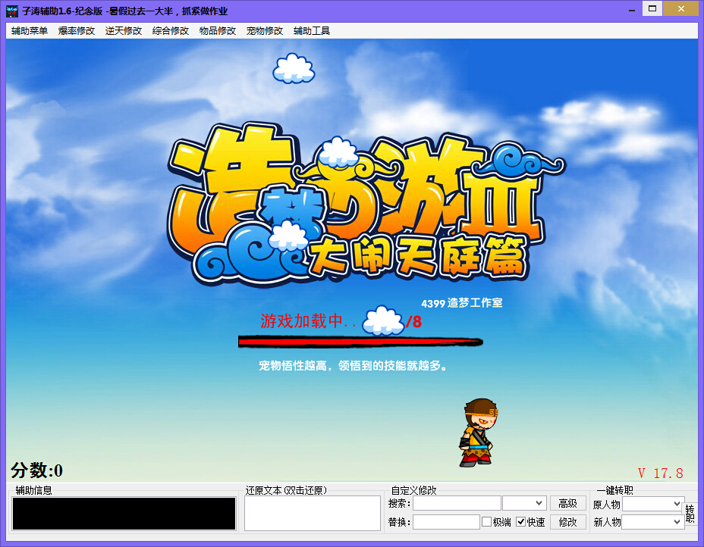Open the 综合修改 menu
704x547 pixels.
(170, 32)
